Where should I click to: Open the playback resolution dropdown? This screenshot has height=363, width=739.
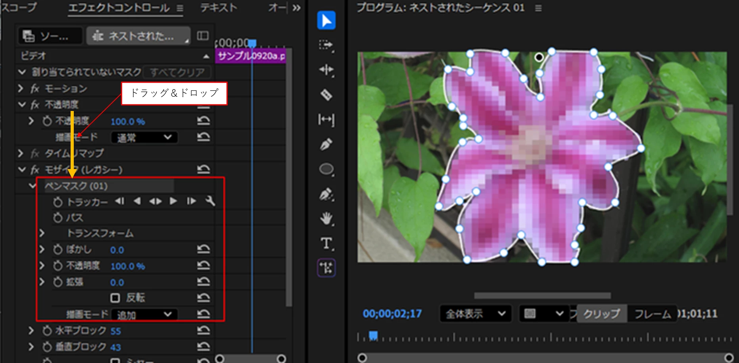544,314
